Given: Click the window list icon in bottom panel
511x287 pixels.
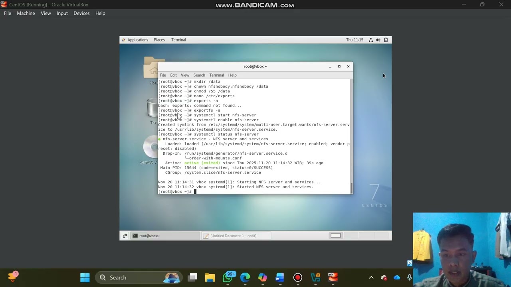Looking at the screenshot, I should pos(125,236).
